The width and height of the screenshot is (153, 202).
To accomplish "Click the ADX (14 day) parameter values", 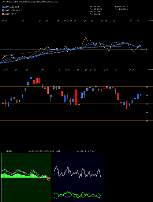I will (85, 151).
